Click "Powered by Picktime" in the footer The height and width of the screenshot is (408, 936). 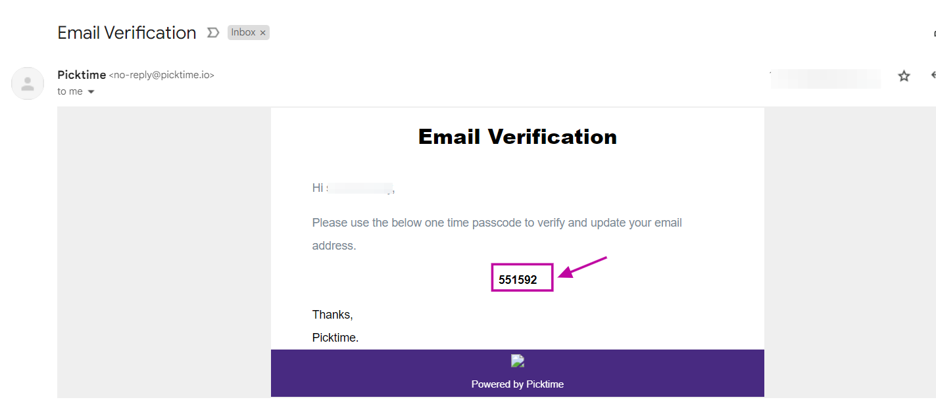518,384
